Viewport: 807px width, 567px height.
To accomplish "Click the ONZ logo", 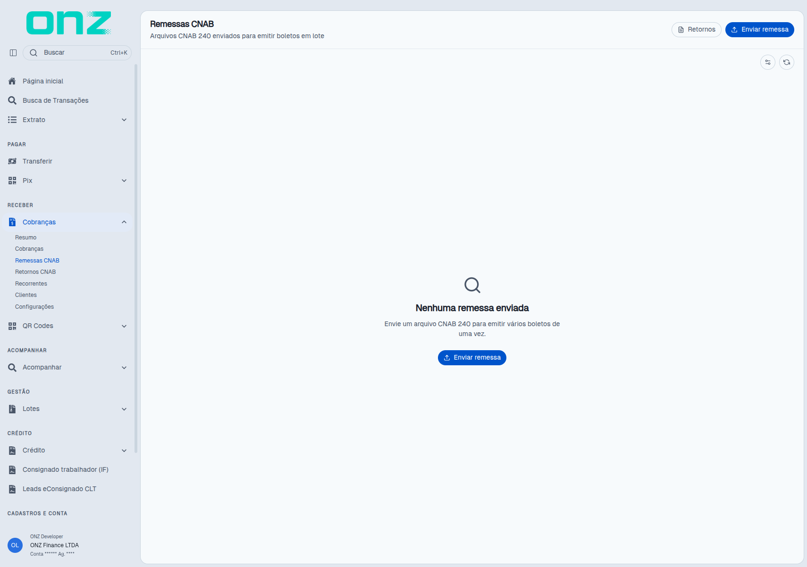I will tap(69, 23).
